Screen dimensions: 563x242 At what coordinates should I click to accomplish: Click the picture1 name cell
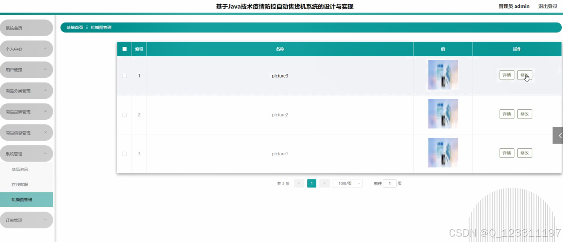(x=280, y=154)
